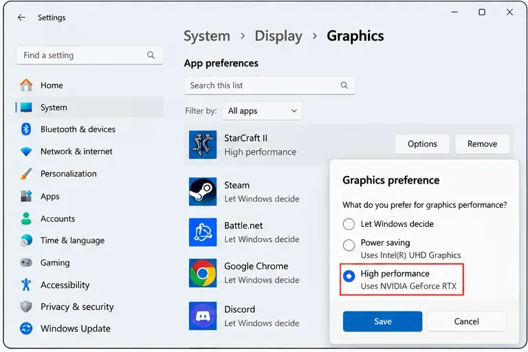The image size is (528, 352).
Task: Click the Steam app icon
Action: [203, 192]
